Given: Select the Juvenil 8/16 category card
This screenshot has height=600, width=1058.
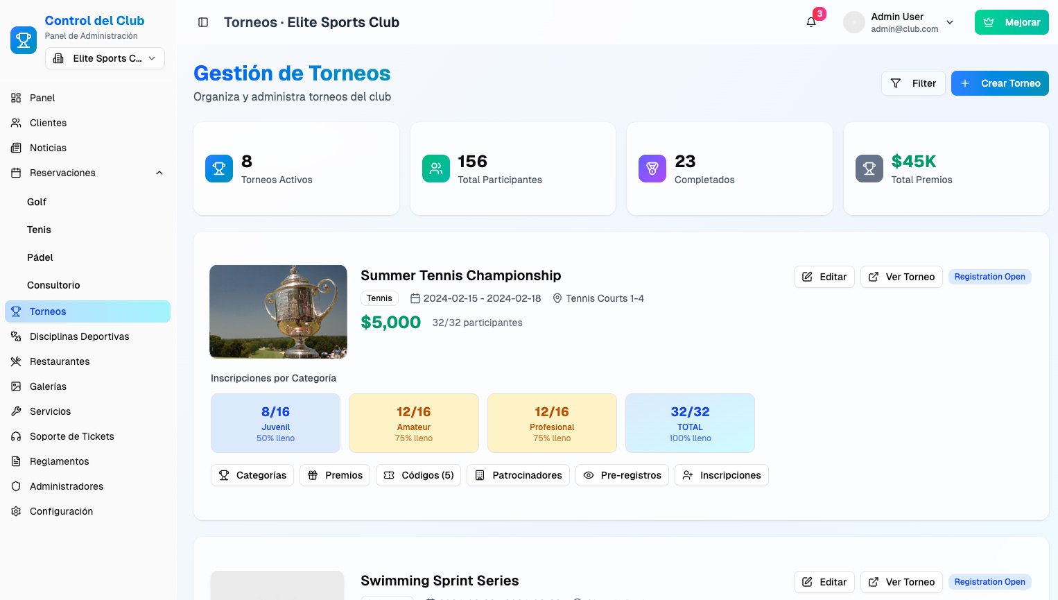Looking at the screenshot, I should pyautogui.click(x=275, y=423).
